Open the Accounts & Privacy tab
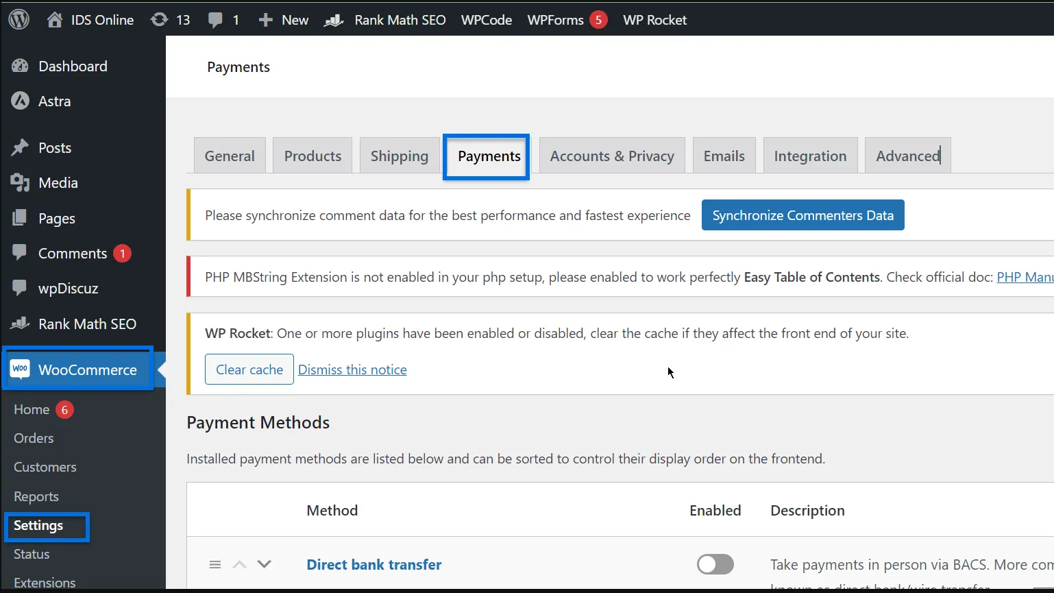1054x593 pixels. (x=612, y=156)
